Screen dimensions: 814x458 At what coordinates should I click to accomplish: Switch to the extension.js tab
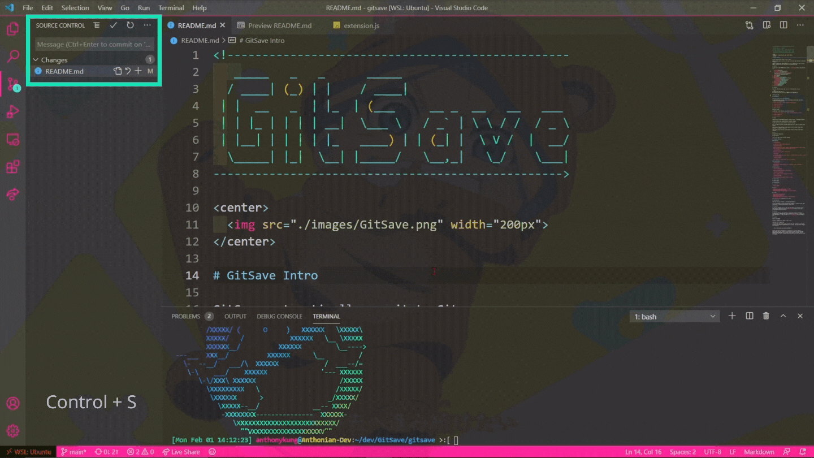[x=356, y=25]
